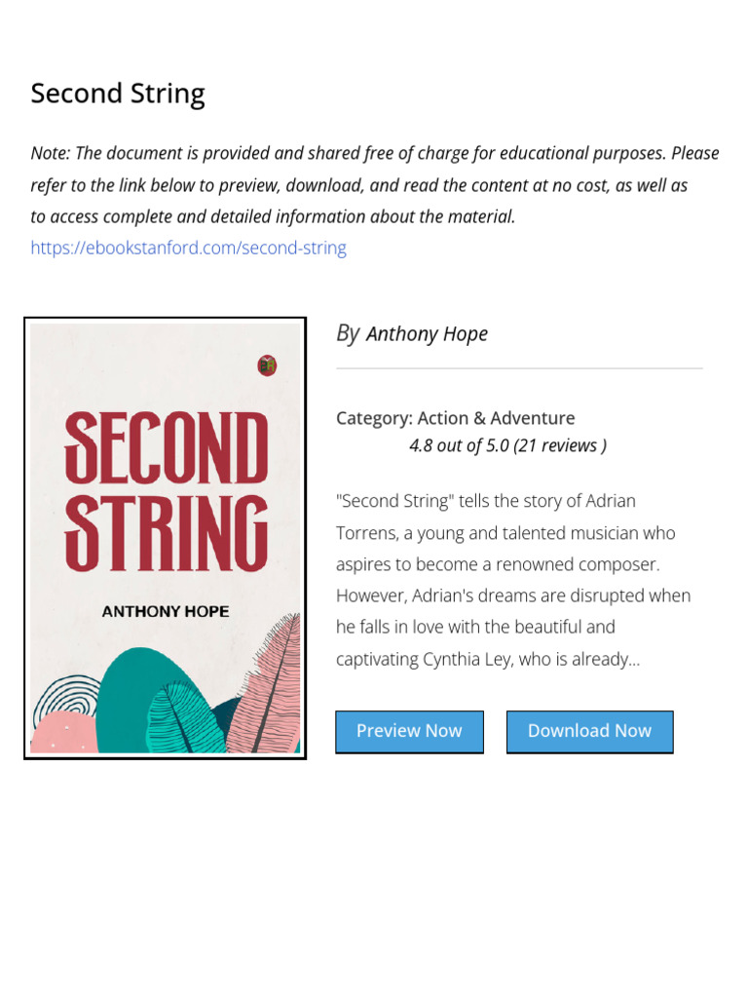Click the Download Now button

[589, 731]
